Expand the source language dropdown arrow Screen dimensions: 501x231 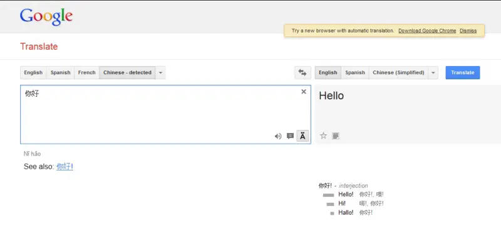coord(160,72)
